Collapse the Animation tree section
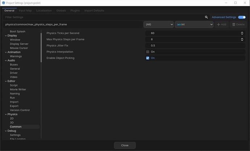Image resolution: width=250 pixels, height=151 pixels. coord(6,52)
